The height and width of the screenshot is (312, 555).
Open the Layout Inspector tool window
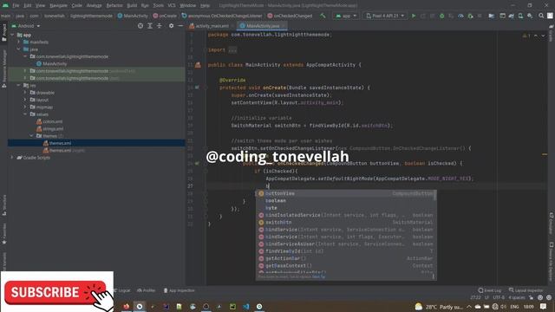(x=526, y=290)
